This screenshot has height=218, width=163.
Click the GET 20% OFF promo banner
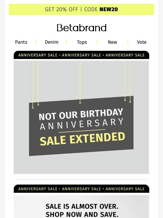[81, 9]
